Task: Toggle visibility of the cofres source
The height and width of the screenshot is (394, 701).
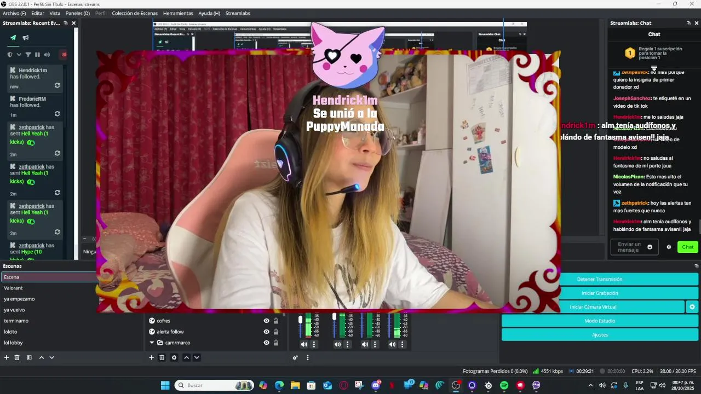Action: (x=267, y=321)
